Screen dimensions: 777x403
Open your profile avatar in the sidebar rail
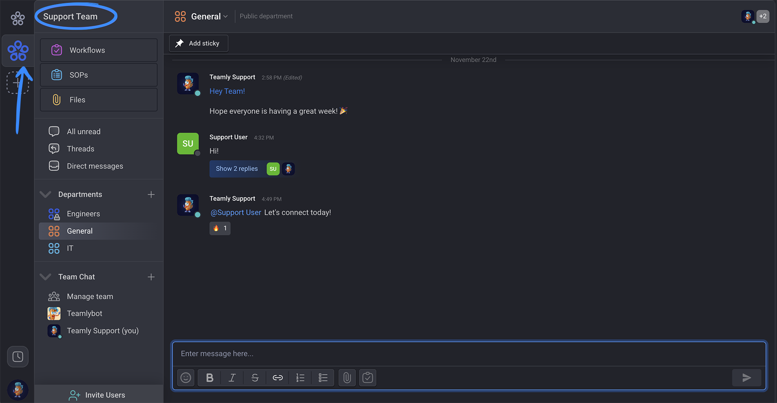[18, 390]
